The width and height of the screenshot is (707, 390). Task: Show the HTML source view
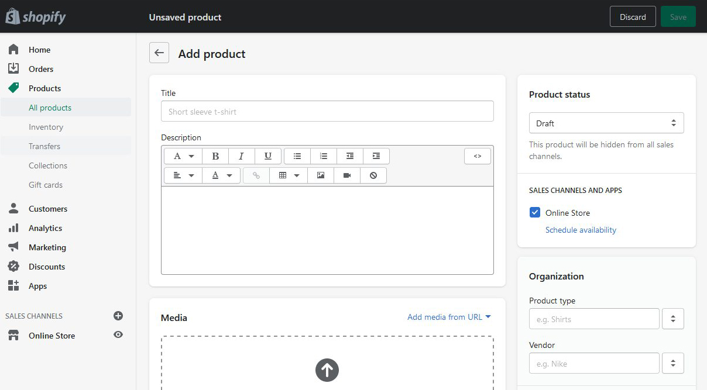click(478, 156)
